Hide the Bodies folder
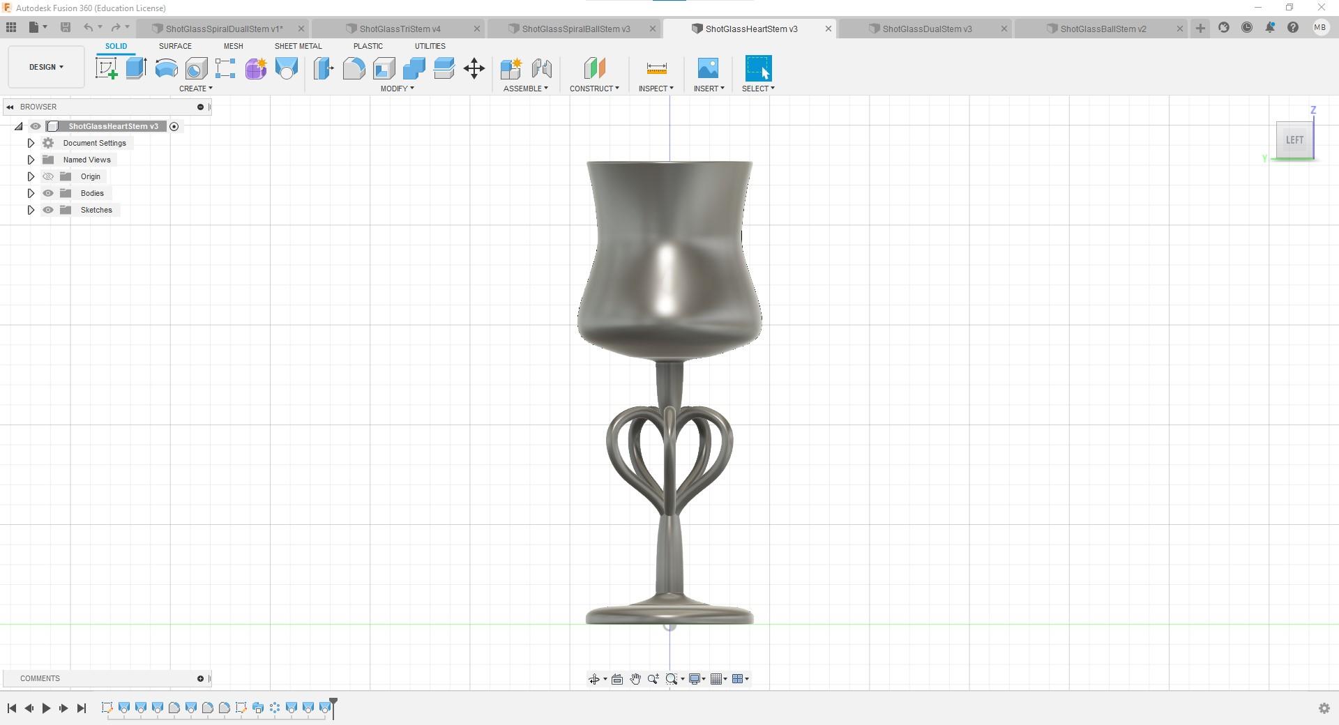Image resolution: width=1339 pixels, height=725 pixels. tap(48, 193)
